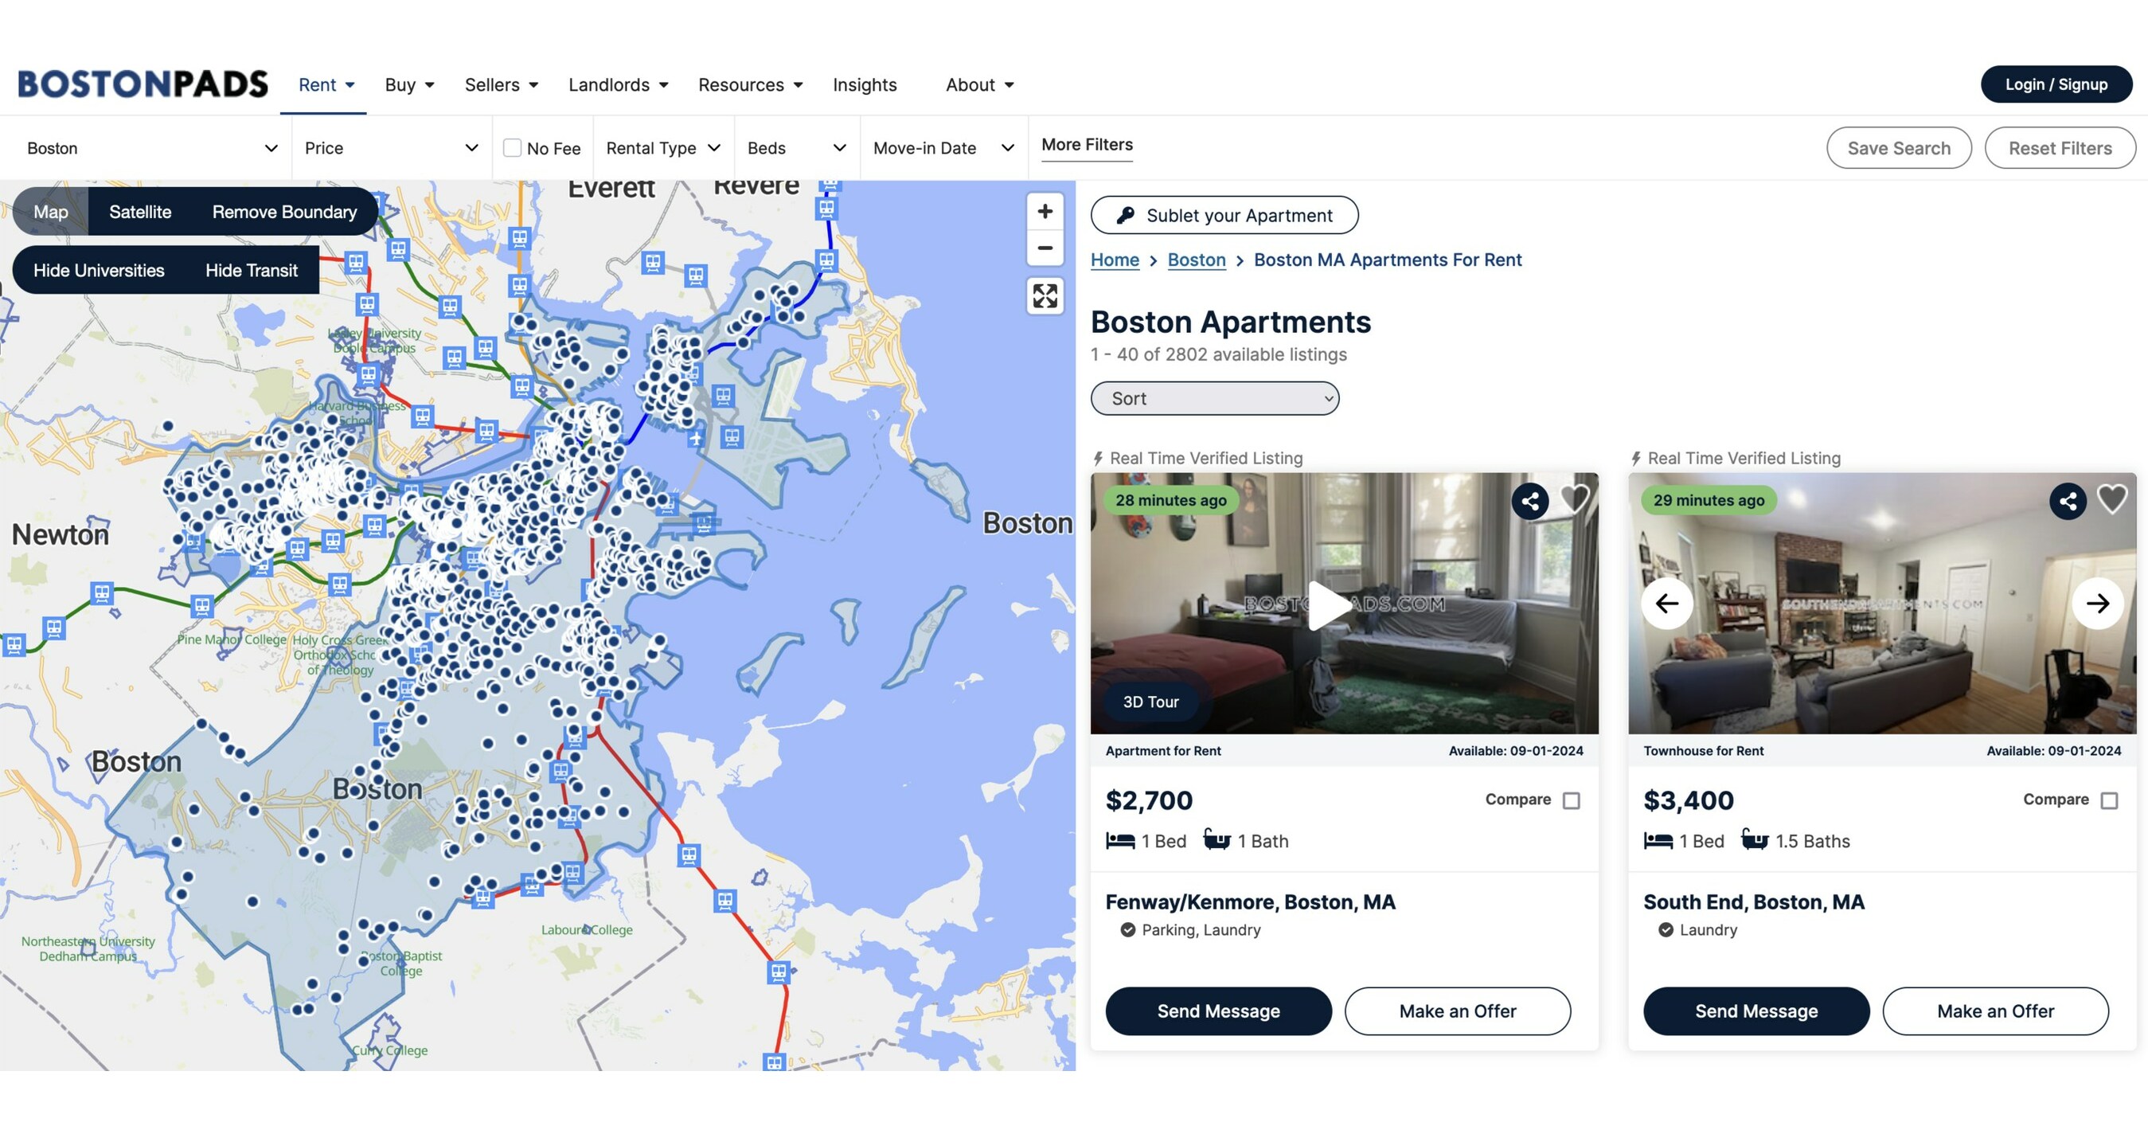
Task: Click Sublet your Apartment button
Action: point(1224,215)
